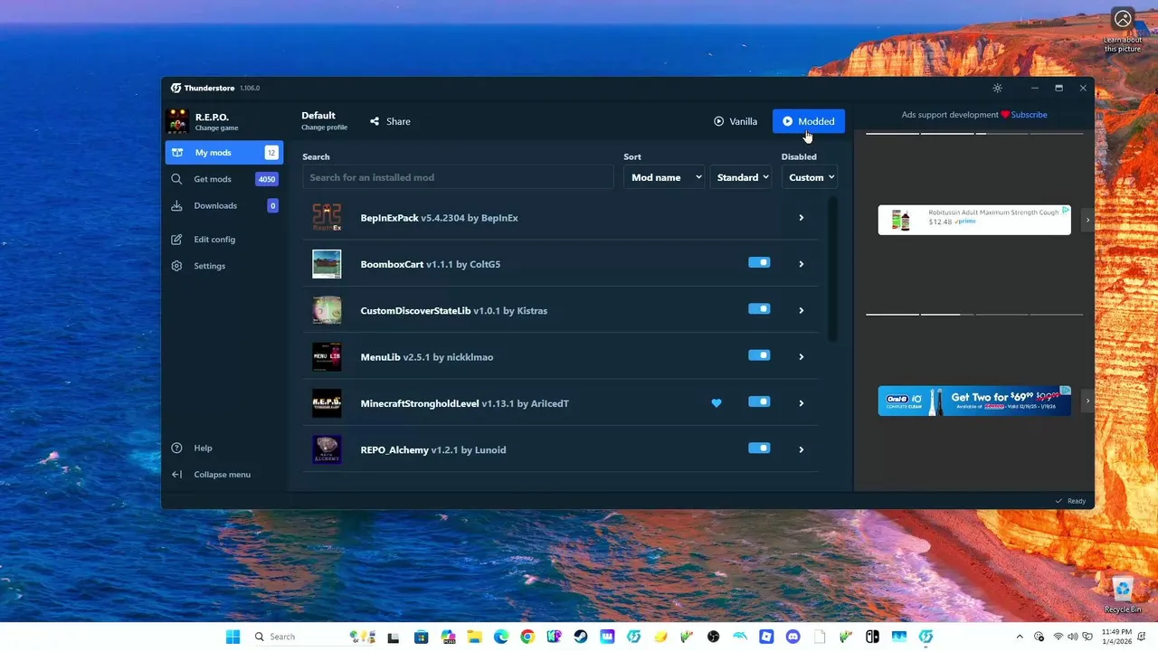Open the Disabled Custom dropdown

click(809, 177)
